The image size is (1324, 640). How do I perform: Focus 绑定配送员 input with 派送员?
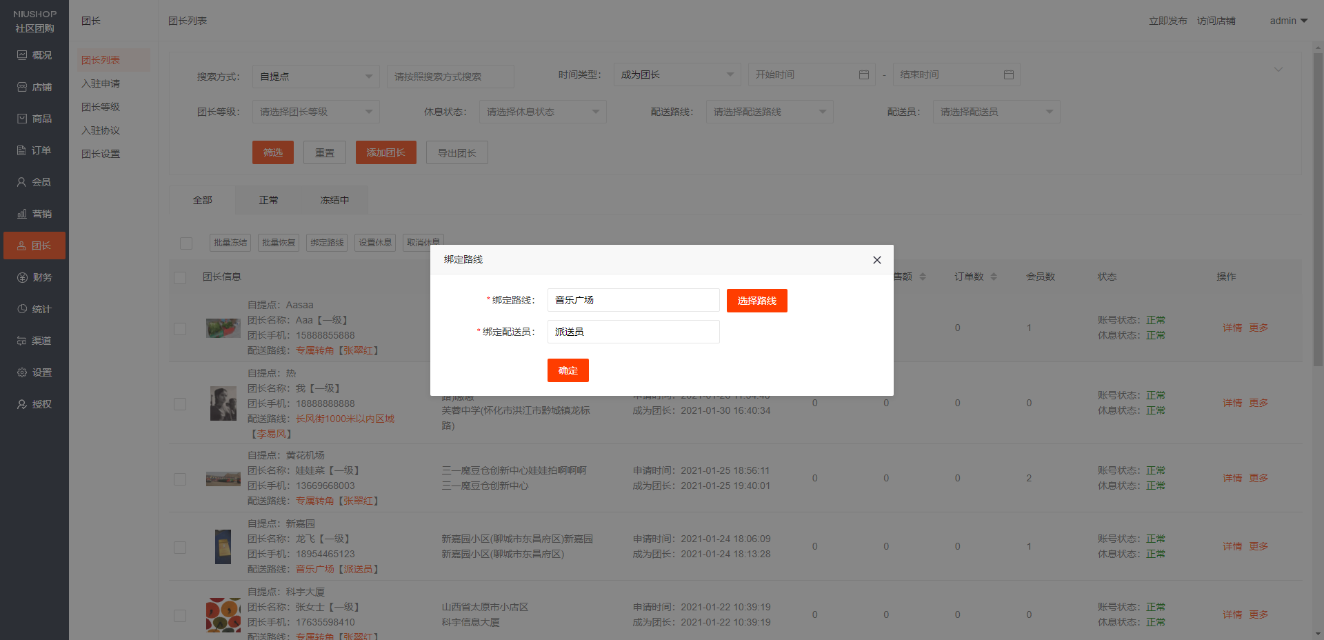tap(634, 332)
